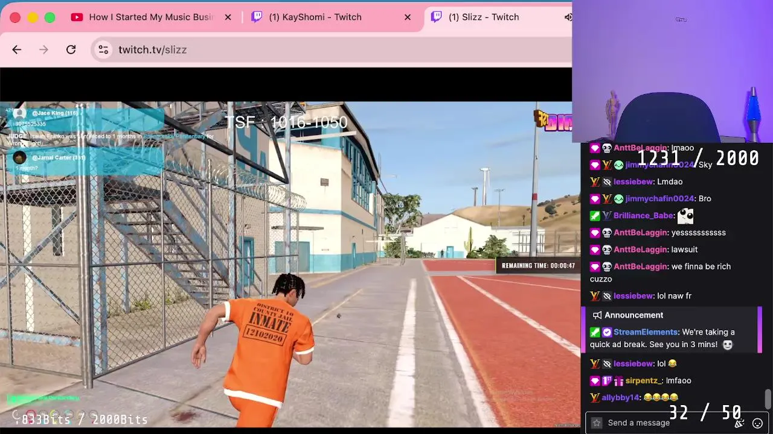Click the crossed-eye badge on 'lol naw fr' message
The height and width of the screenshot is (434, 773).
[607, 296]
